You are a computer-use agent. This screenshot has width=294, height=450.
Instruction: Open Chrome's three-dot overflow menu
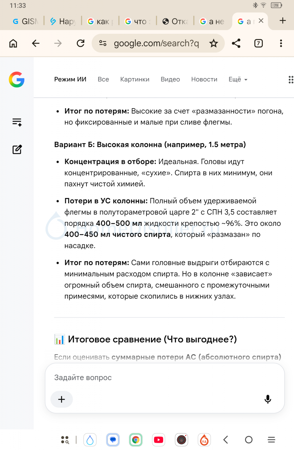tap(281, 43)
